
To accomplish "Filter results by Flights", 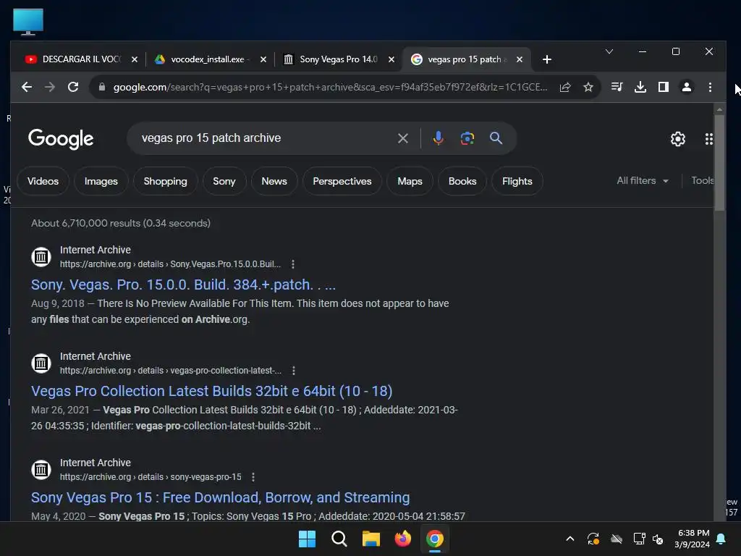I will pyautogui.click(x=517, y=181).
